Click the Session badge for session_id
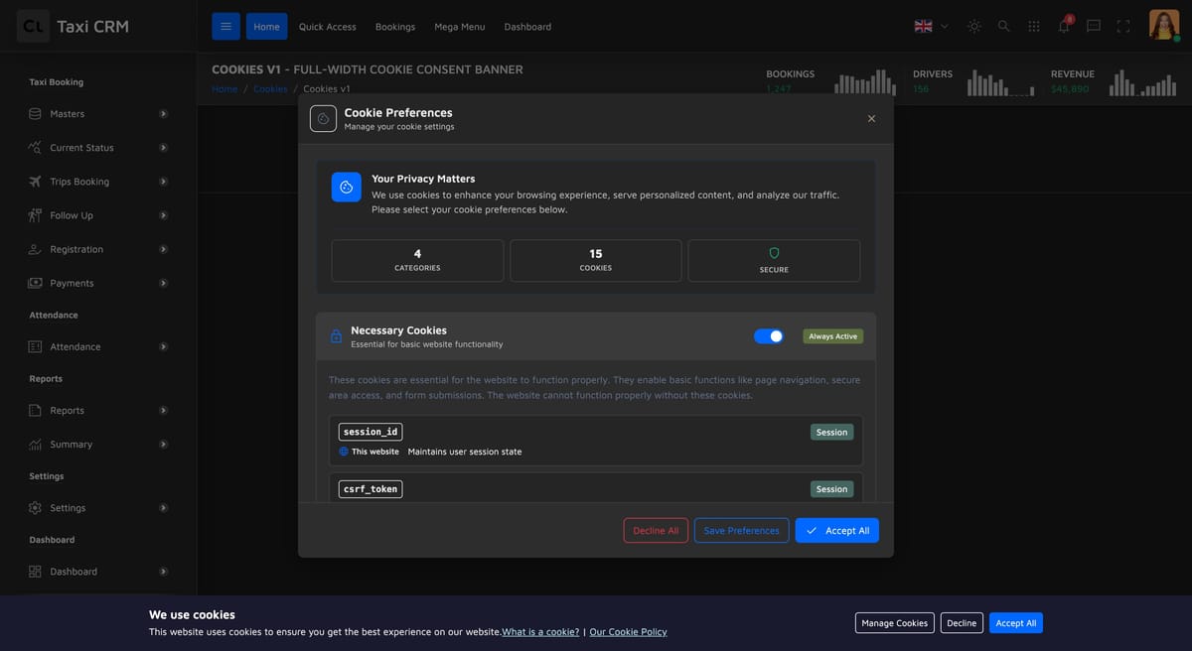Image resolution: width=1192 pixels, height=651 pixels. (831, 432)
